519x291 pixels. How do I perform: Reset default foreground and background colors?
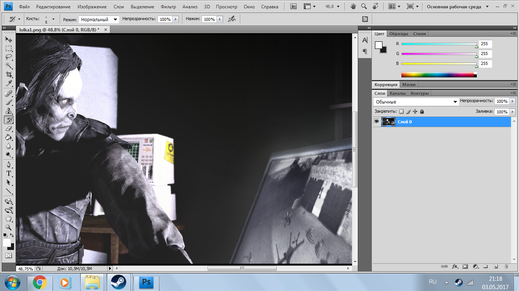[5, 235]
